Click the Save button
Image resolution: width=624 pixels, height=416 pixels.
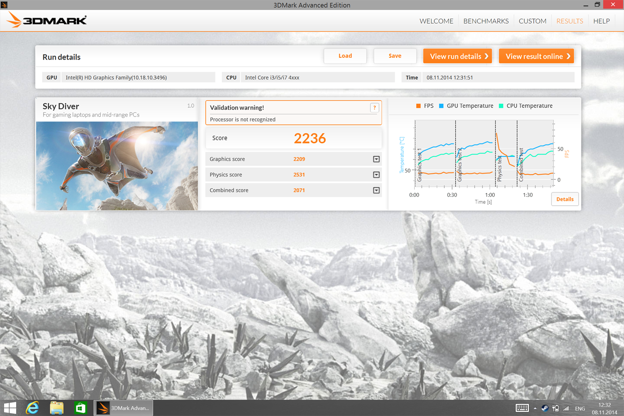(395, 56)
